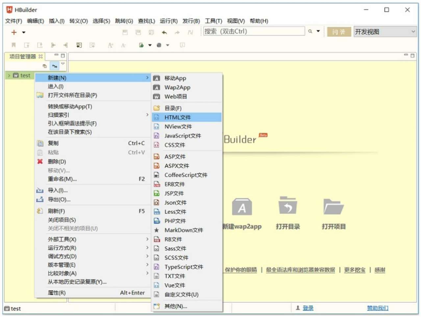Click the 感谢 link

(380, 270)
